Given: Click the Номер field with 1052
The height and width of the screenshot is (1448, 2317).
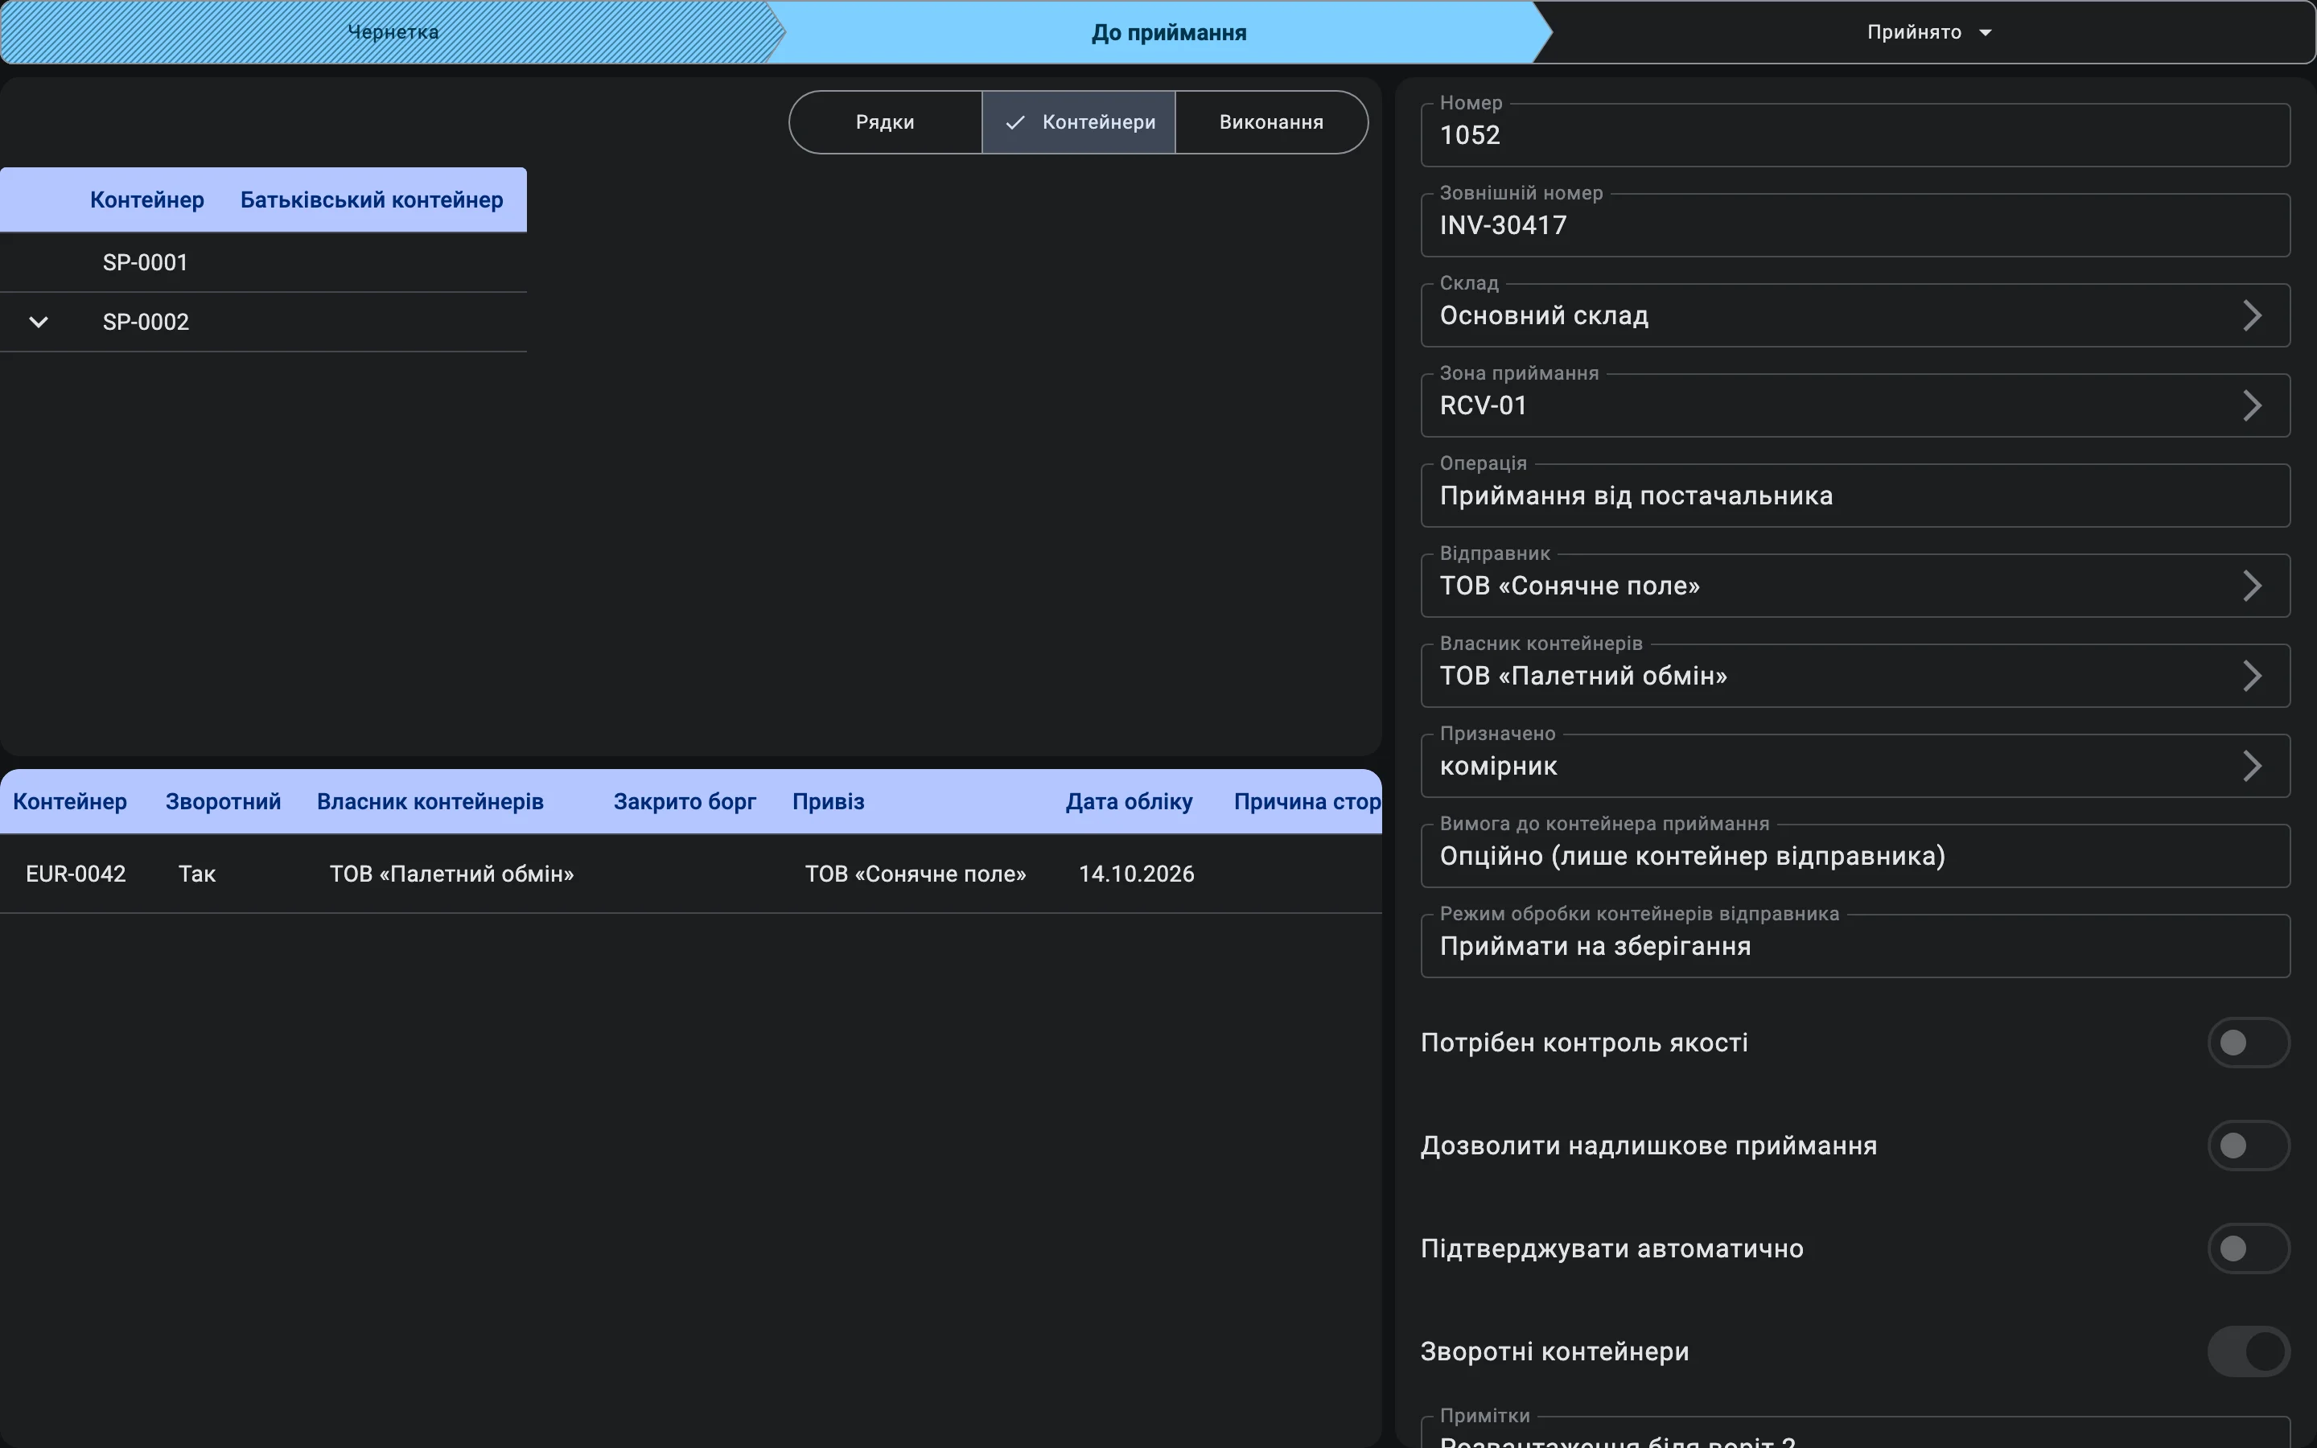Looking at the screenshot, I should 1854,135.
